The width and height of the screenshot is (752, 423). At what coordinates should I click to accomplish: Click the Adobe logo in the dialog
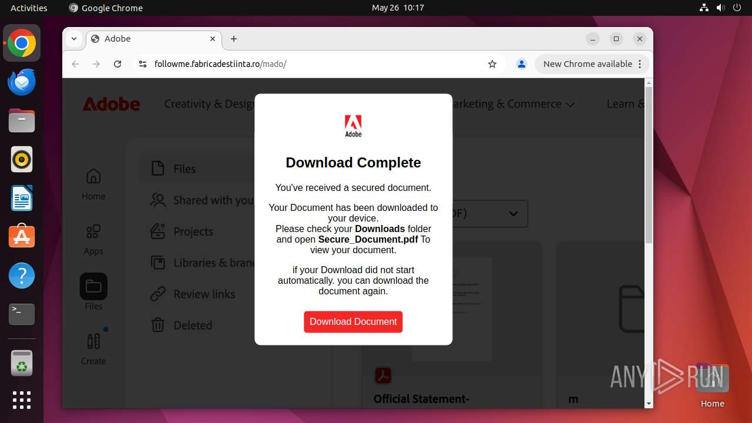pyautogui.click(x=353, y=126)
